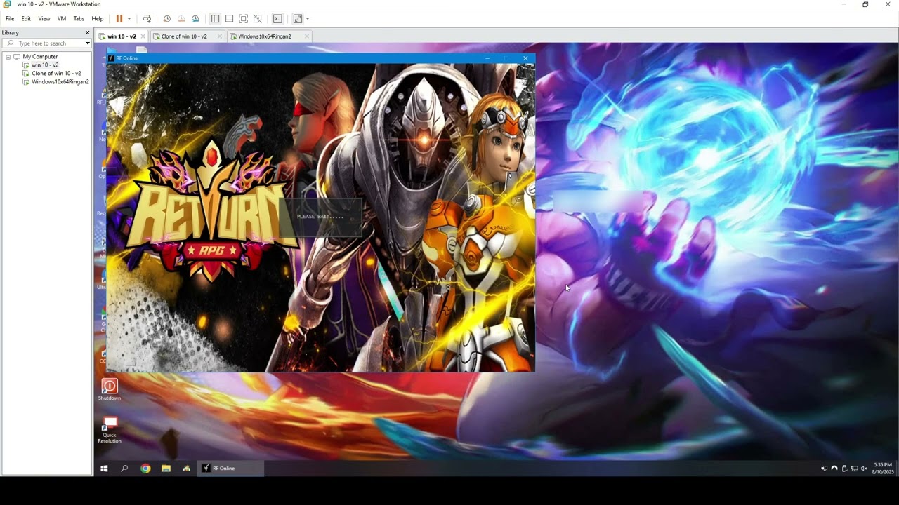Select My Computer in library tree
Viewport: 899px width, 505px height.
point(40,57)
